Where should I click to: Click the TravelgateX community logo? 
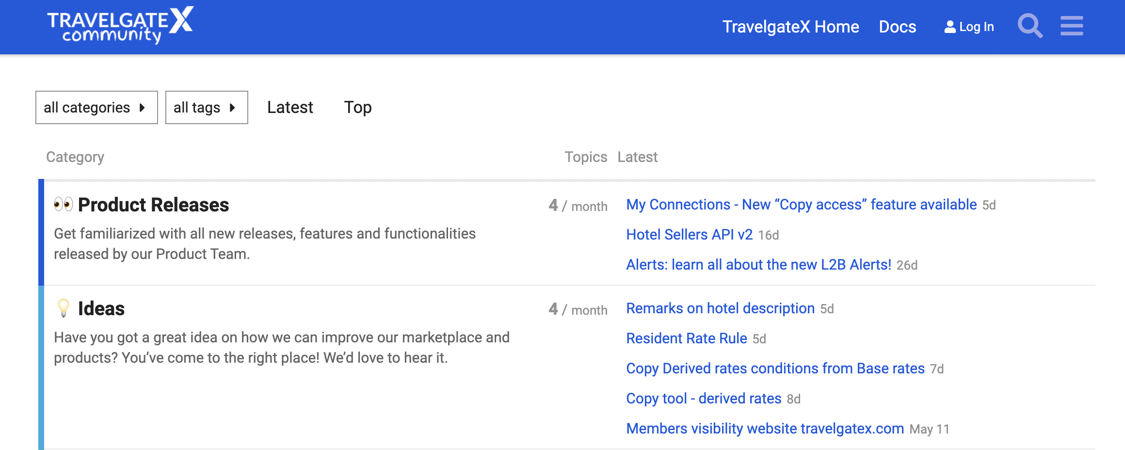click(x=120, y=25)
